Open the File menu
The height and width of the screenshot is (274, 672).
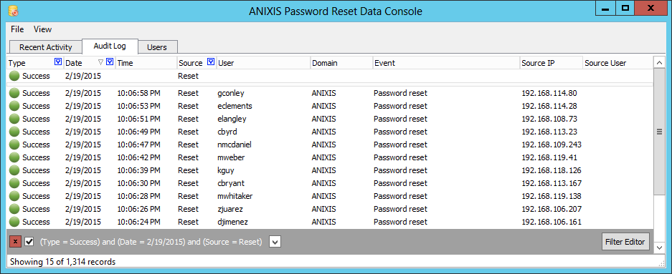(x=18, y=29)
